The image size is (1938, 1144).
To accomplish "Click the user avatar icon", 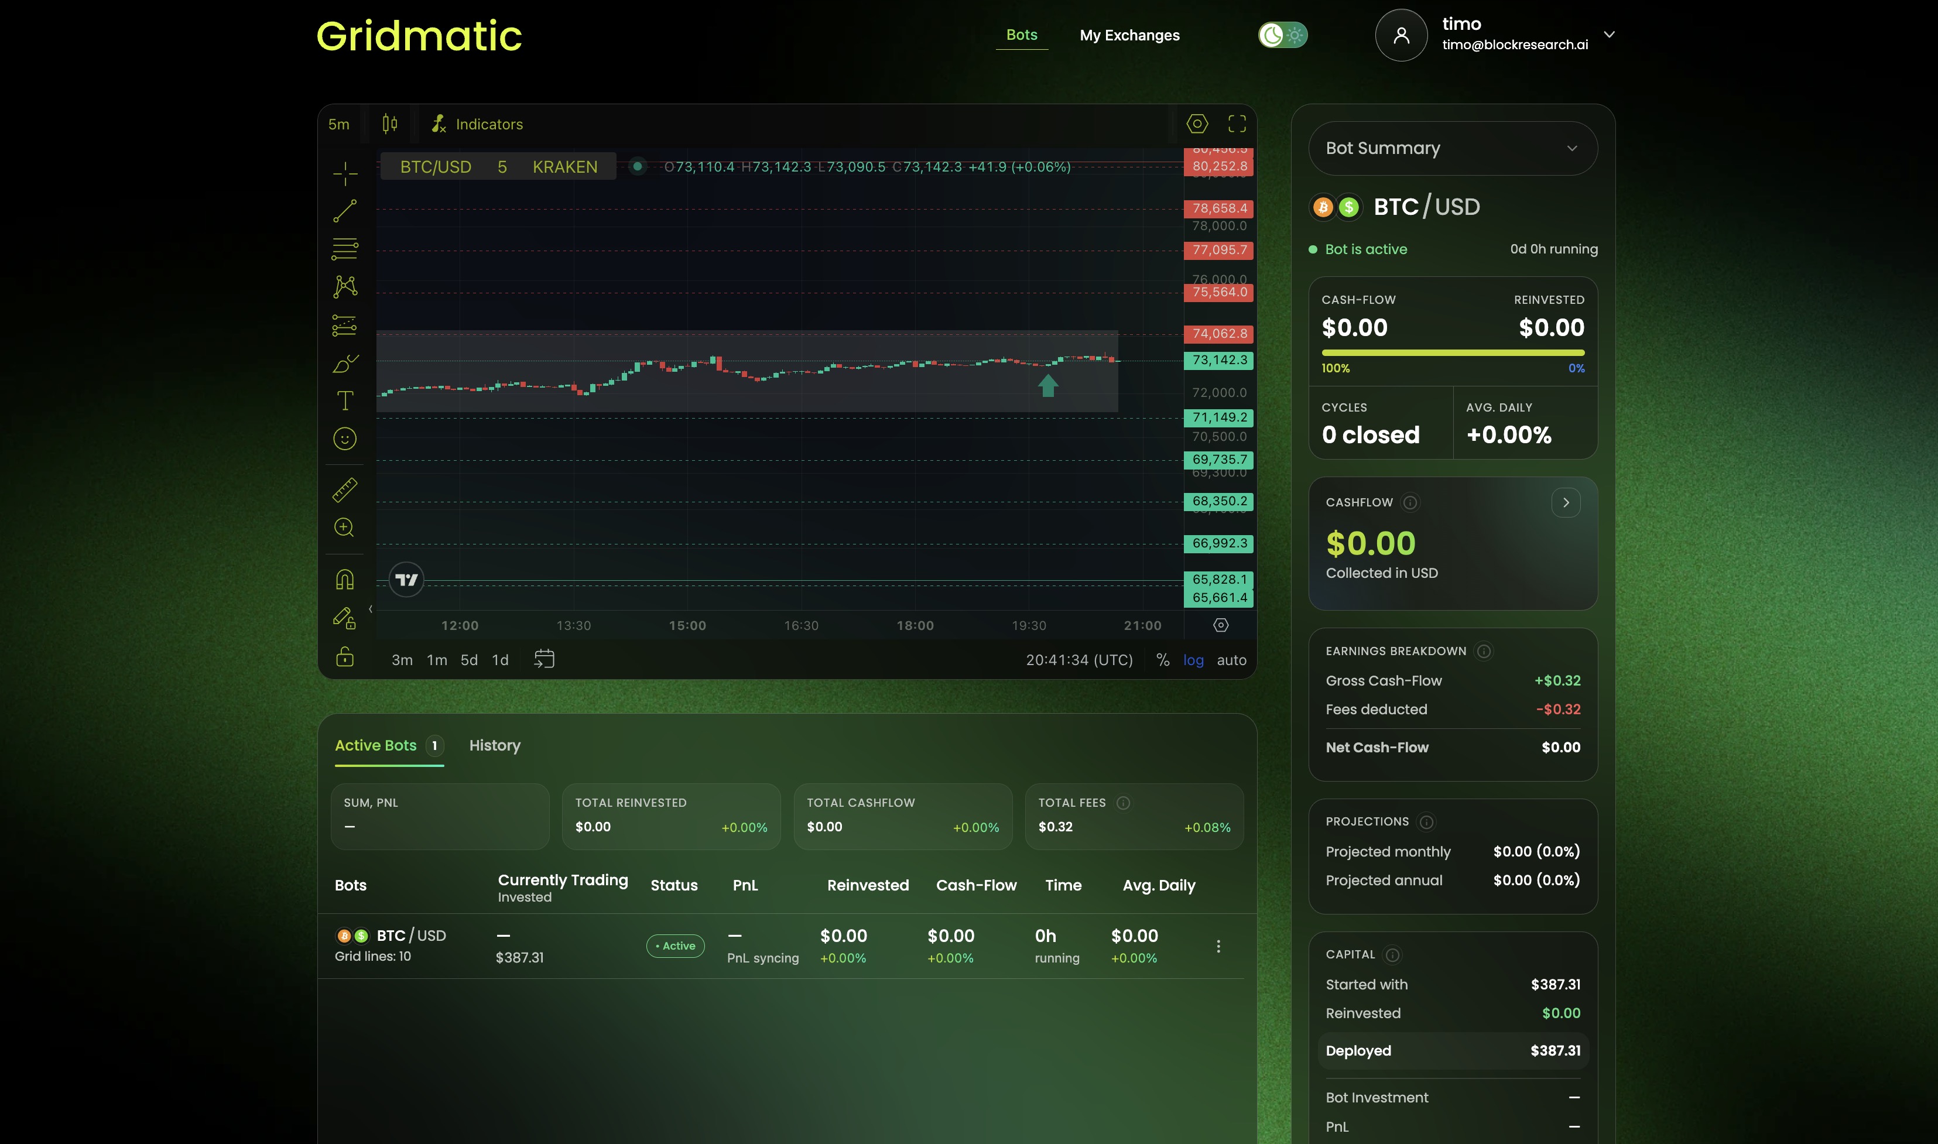I will [x=1402, y=35].
